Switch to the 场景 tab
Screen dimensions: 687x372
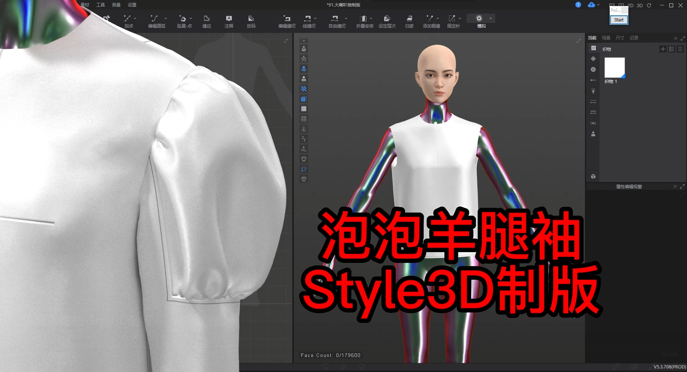pos(606,38)
